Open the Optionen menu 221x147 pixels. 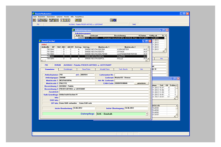coord(59,17)
